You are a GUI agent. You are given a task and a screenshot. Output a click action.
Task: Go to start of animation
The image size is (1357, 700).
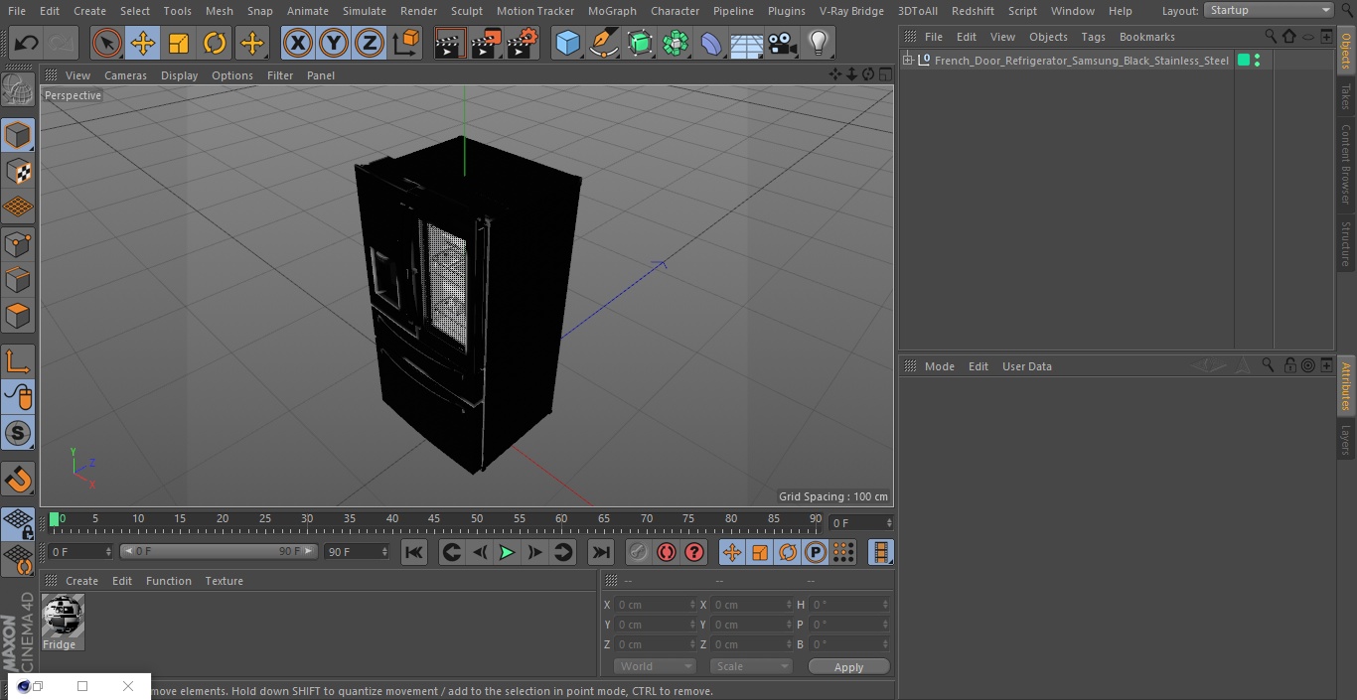tap(414, 552)
